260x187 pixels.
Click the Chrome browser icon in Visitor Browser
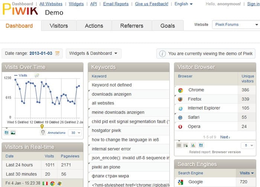click(181, 90)
